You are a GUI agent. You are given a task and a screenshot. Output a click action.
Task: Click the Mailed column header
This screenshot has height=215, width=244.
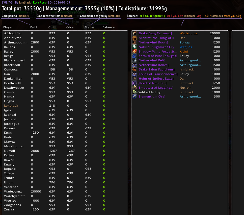pyautogui.click(x=90, y=27)
